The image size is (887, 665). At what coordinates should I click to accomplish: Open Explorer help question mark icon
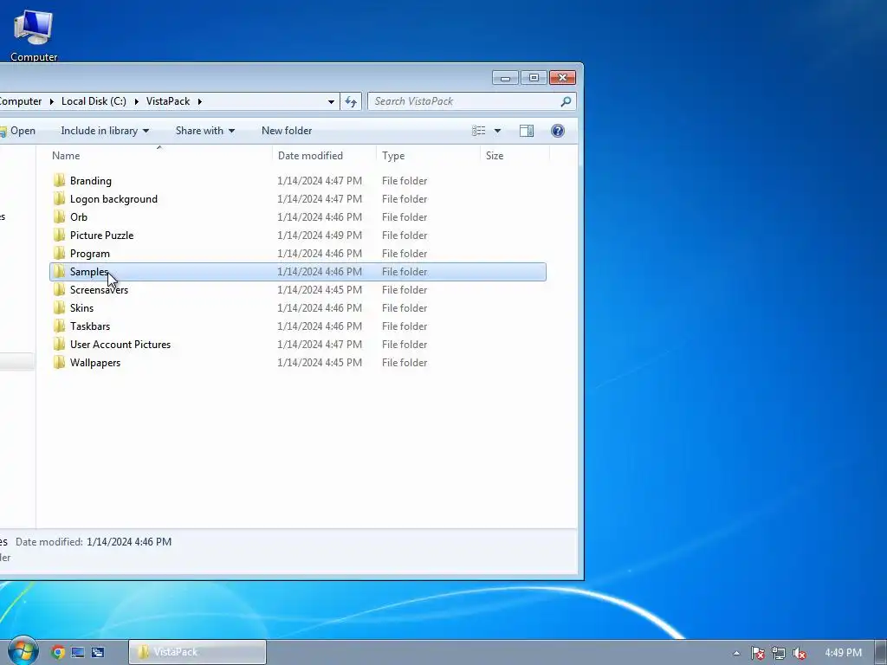[558, 132]
